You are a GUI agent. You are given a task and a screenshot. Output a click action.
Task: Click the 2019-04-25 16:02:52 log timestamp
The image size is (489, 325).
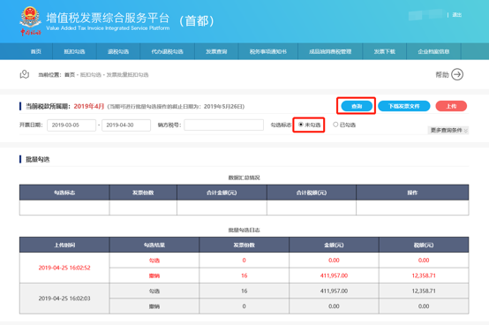click(64, 268)
